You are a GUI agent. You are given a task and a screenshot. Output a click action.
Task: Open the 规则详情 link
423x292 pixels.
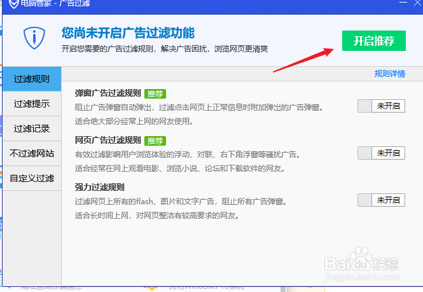click(x=389, y=74)
